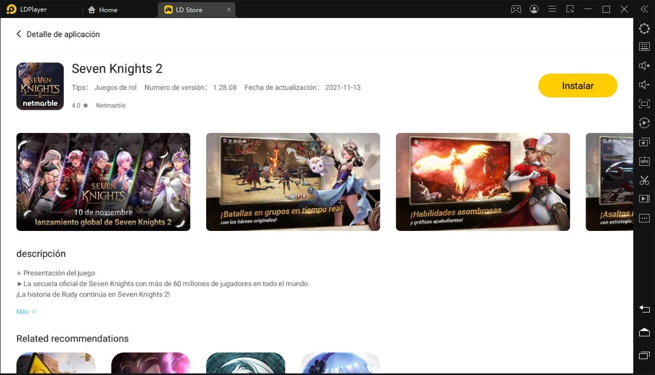Screen dimensions: 655x375
Task: Open the hamburger menu in title bar
Action: point(552,9)
